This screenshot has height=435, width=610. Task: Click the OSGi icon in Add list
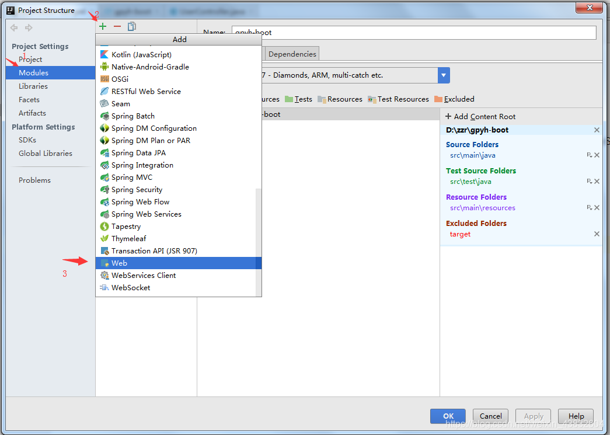pos(104,79)
